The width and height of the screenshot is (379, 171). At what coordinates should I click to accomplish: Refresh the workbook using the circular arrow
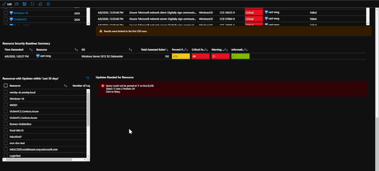pyautogui.click(x=32, y=4)
